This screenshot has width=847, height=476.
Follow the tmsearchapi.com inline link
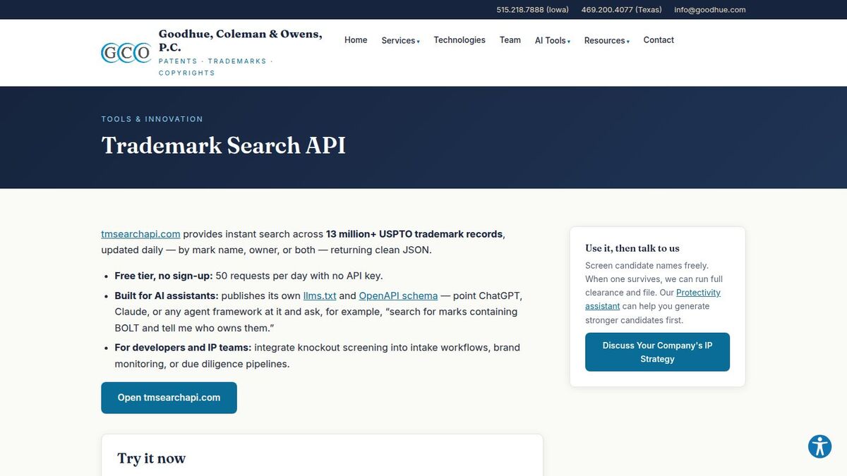point(140,234)
